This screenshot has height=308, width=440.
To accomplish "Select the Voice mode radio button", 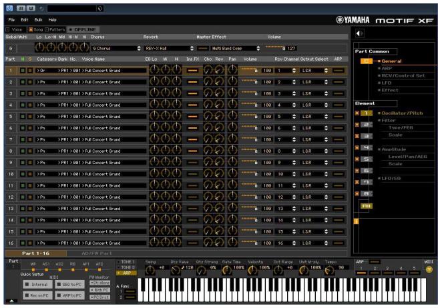I will 8,29.
